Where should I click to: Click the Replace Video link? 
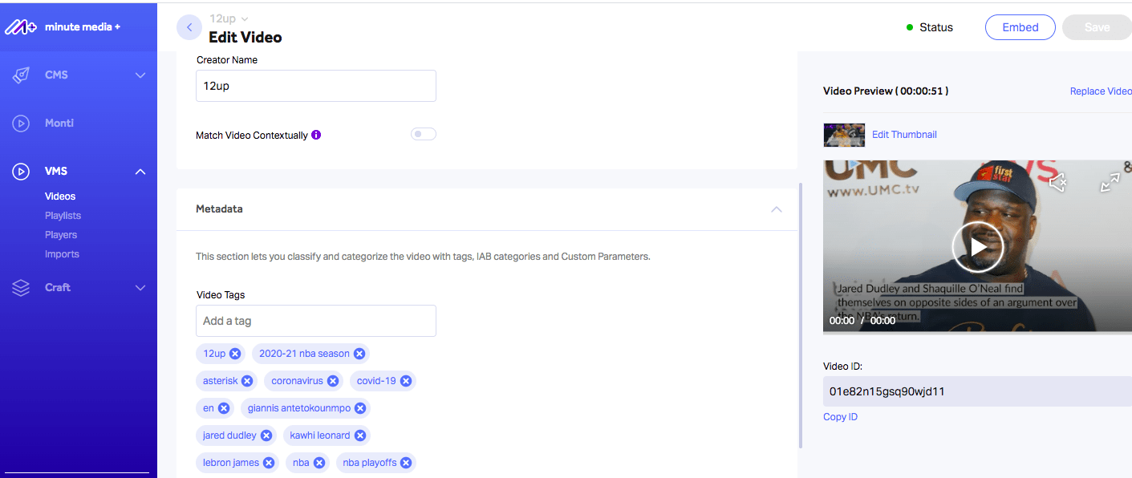click(x=1101, y=91)
